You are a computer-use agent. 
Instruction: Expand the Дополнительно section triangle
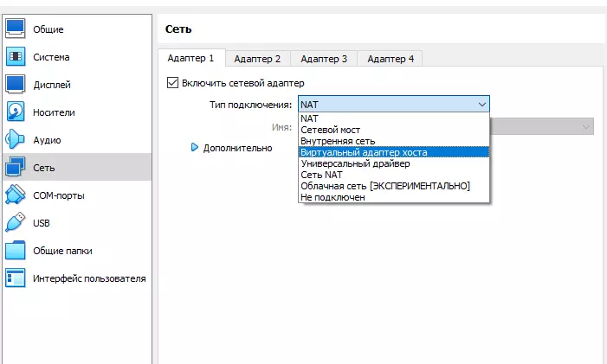click(x=194, y=147)
